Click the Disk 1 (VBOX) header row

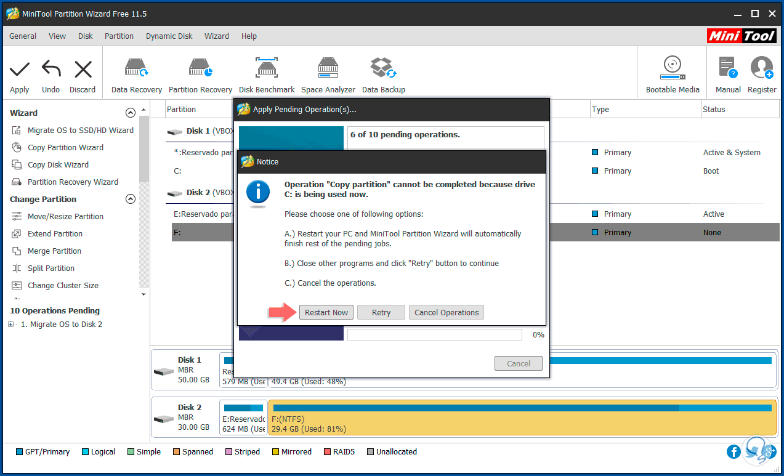click(200, 131)
